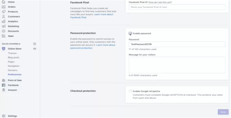Click the Orders inbox icon
The width and height of the screenshot is (231, 118).
(4, 7)
